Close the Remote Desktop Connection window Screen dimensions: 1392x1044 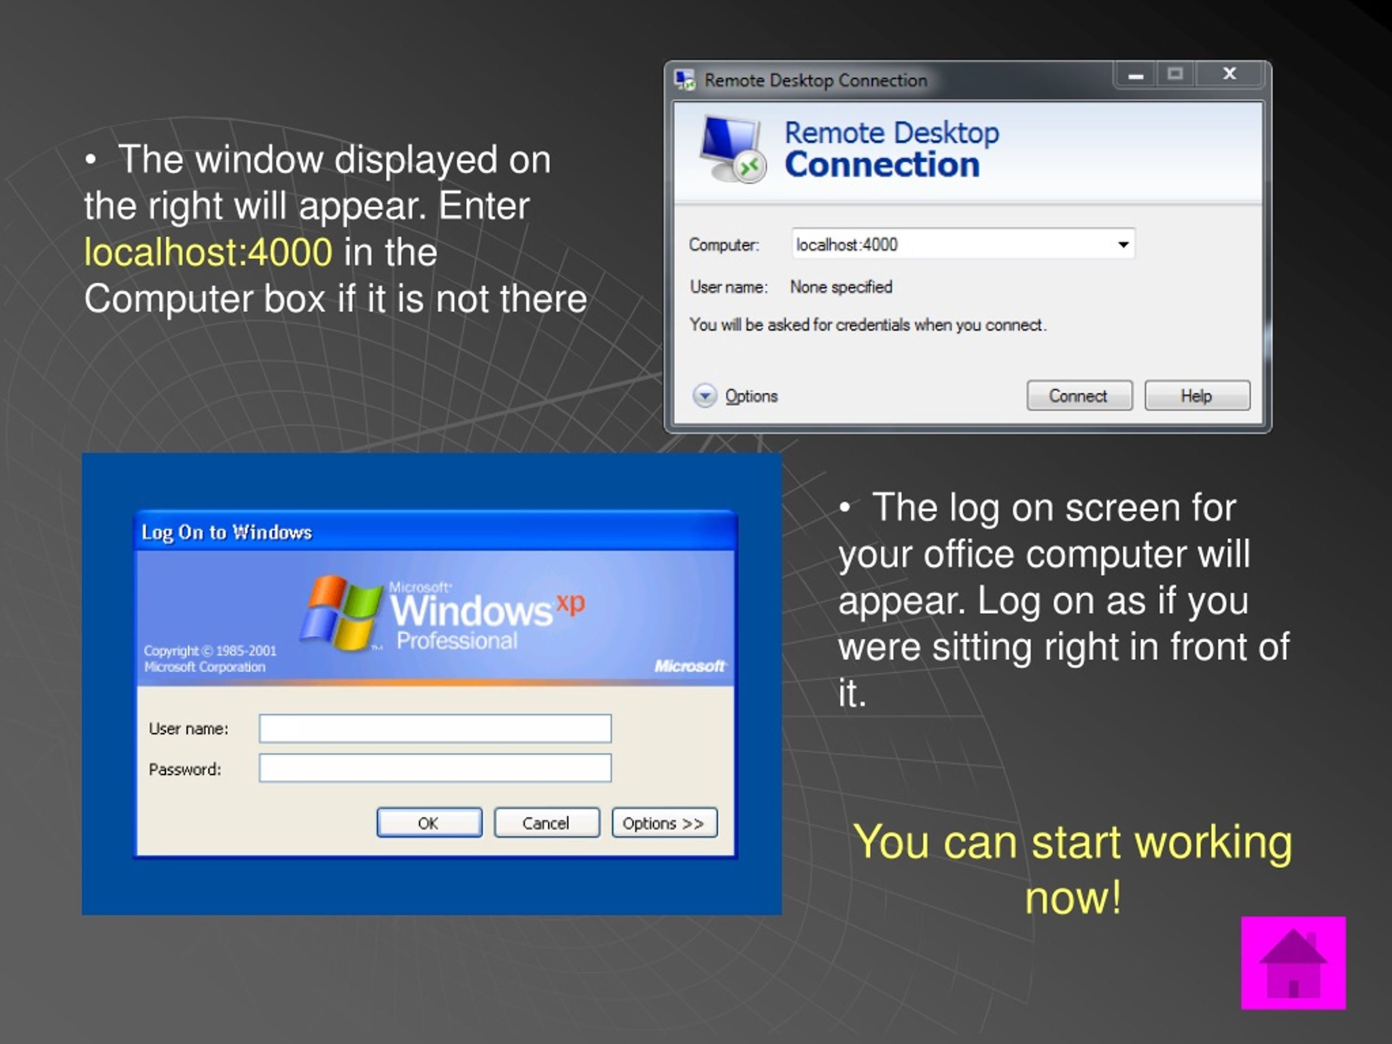point(1229,75)
